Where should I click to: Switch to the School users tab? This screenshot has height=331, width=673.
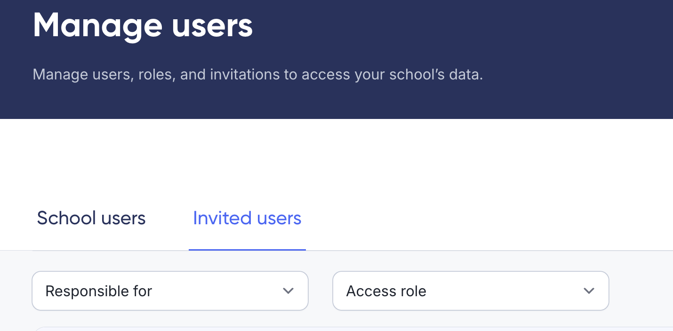pos(91,218)
